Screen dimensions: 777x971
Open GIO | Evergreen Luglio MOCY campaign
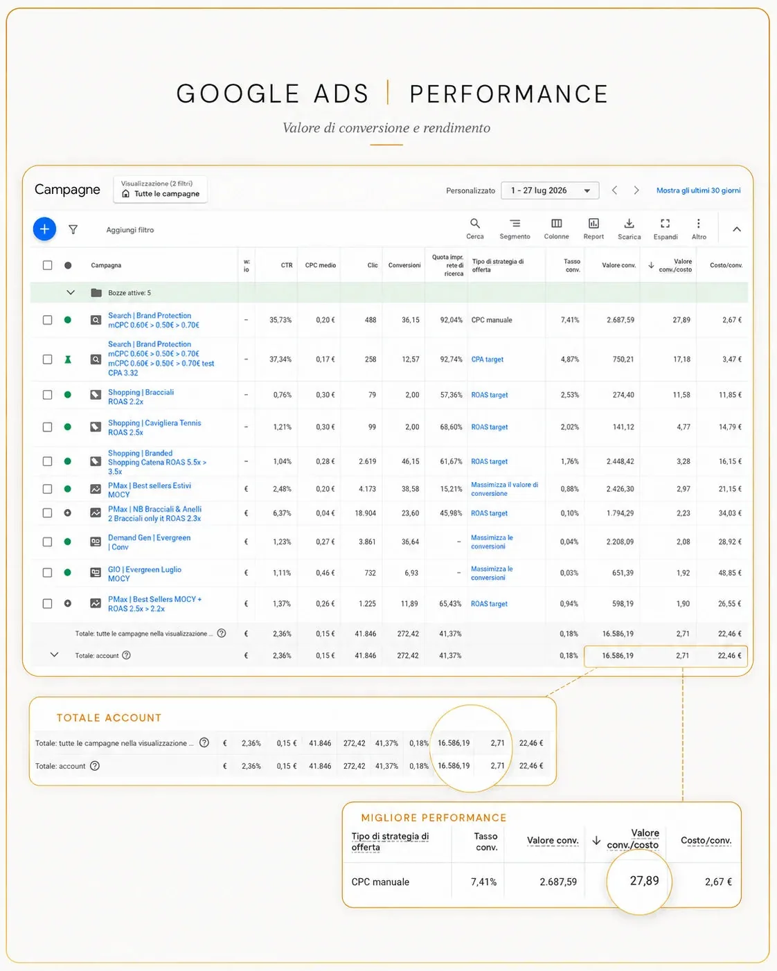coord(145,574)
